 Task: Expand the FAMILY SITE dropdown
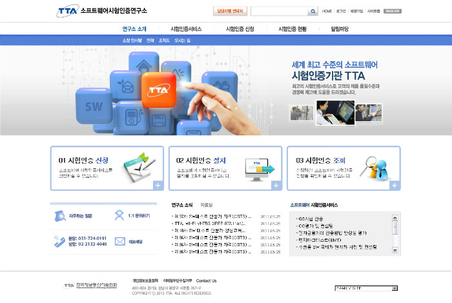[366, 288]
